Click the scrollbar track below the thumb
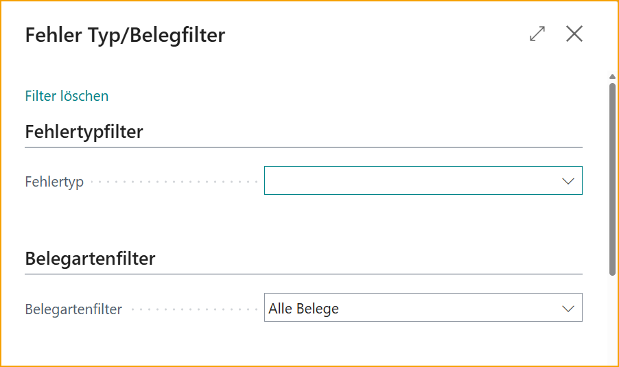The height and width of the screenshot is (367, 619). point(612,320)
